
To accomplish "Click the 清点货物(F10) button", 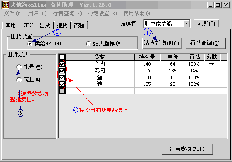I will [x=162, y=43].
